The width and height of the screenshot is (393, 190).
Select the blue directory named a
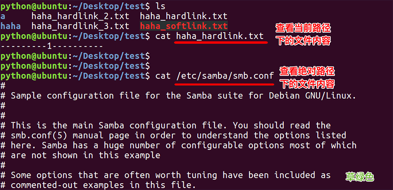click(3, 16)
